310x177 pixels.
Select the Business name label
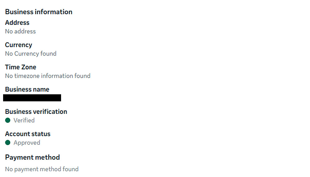[x=27, y=90]
